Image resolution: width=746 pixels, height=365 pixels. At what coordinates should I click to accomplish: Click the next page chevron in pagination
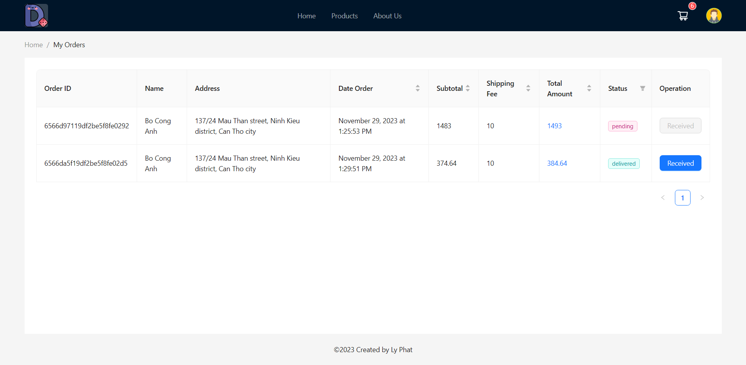tap(702, 198)
